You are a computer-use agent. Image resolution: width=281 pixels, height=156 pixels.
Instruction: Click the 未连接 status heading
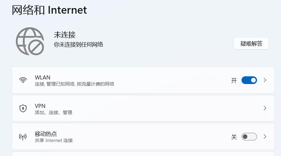pos(65,35)
